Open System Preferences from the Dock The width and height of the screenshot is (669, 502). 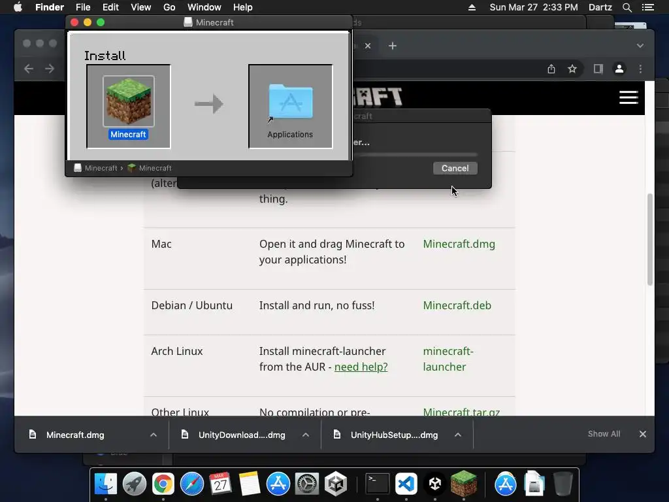coord(307,484)
